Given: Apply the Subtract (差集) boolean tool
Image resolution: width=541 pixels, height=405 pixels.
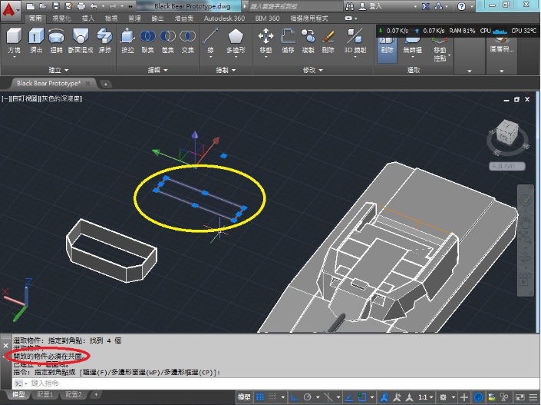Looking at the screenshot, I should [168, 41].
